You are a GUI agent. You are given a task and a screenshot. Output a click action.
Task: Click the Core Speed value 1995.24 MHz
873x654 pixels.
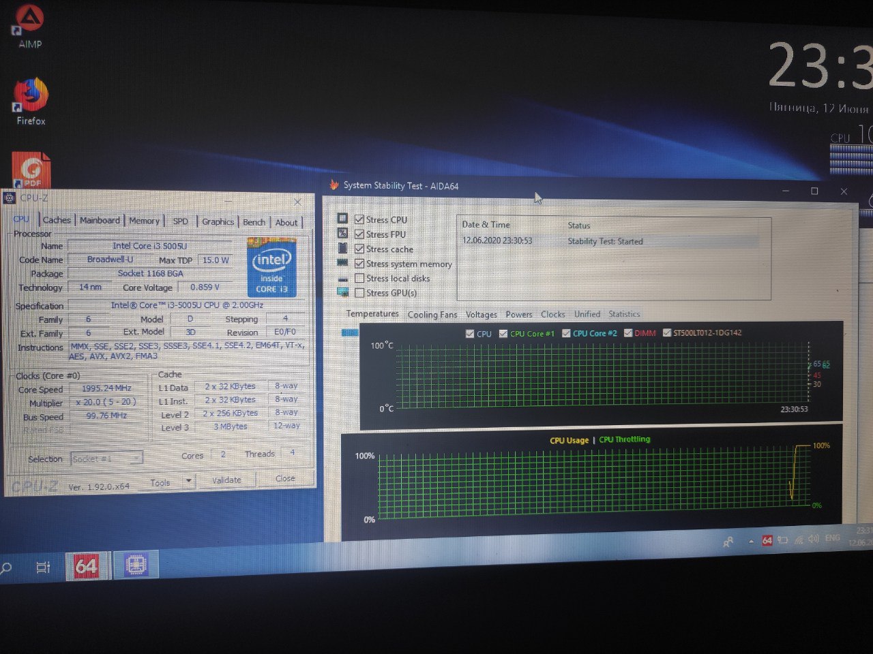coord(107,388)
